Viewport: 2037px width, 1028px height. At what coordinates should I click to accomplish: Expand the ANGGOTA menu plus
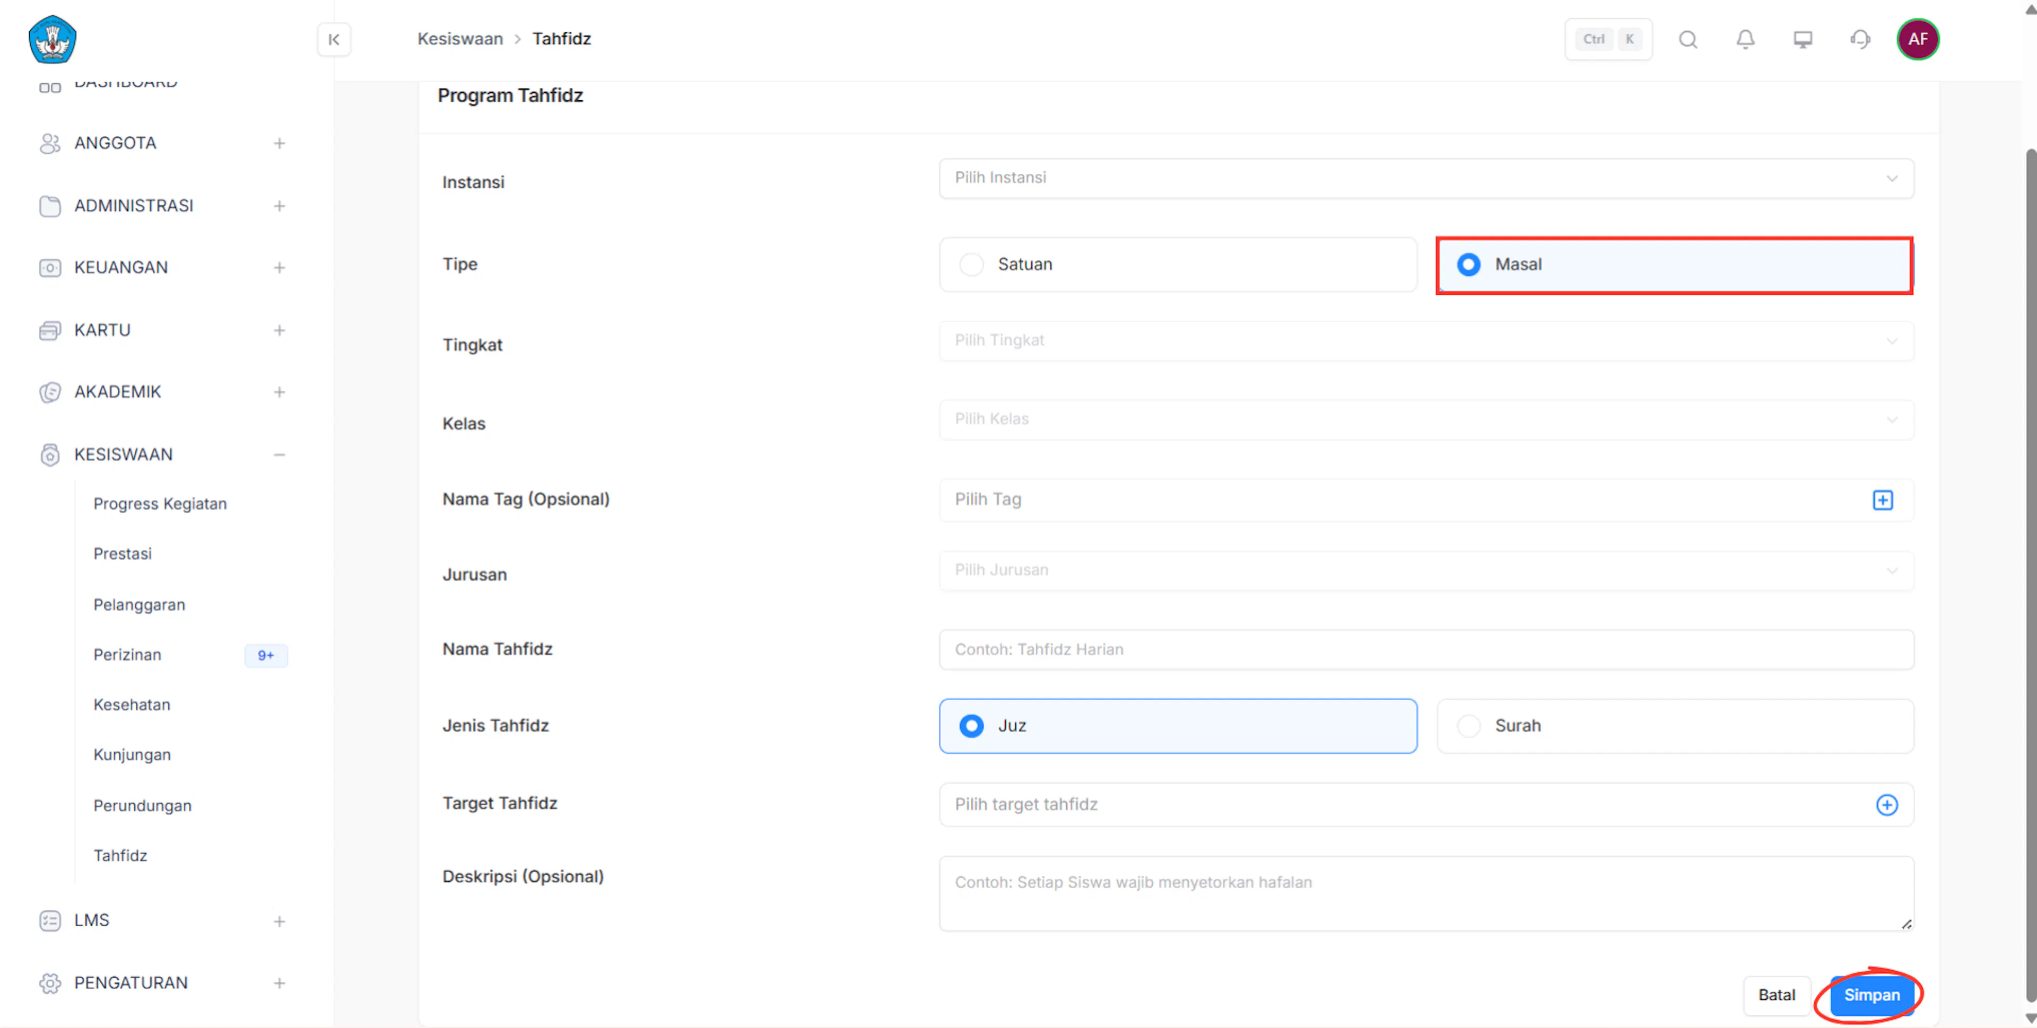click(x=279, y=143)
